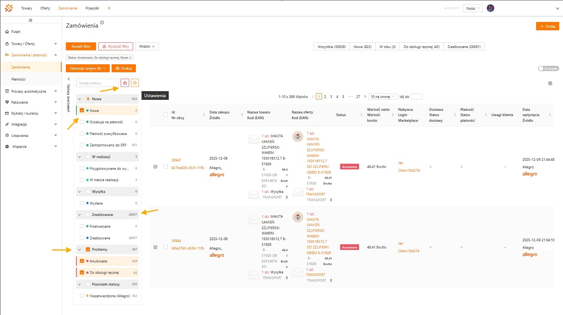
Task: Open the user avatar in the header
Action: (x=490, y=8)
